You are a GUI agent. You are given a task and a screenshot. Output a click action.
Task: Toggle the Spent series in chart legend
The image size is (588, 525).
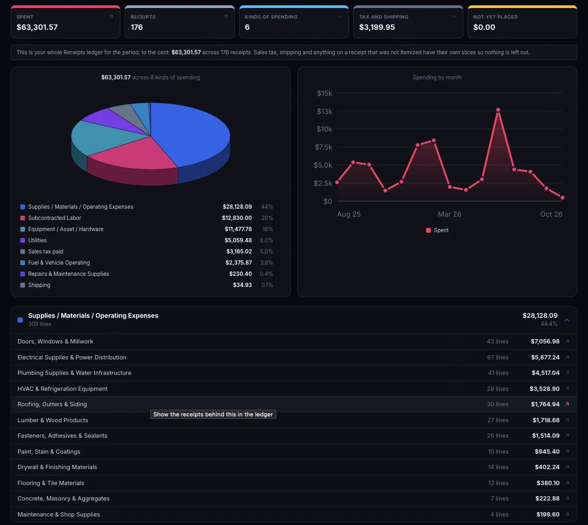point(437,230)
